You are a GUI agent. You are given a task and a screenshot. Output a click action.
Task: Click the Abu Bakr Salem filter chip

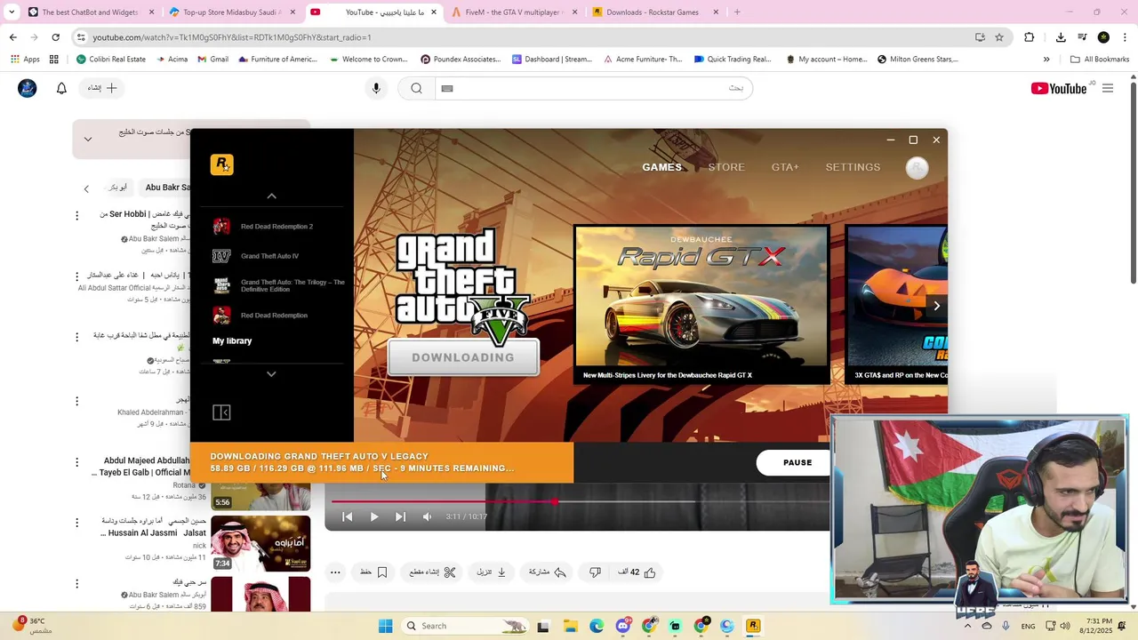pos(167,188)
